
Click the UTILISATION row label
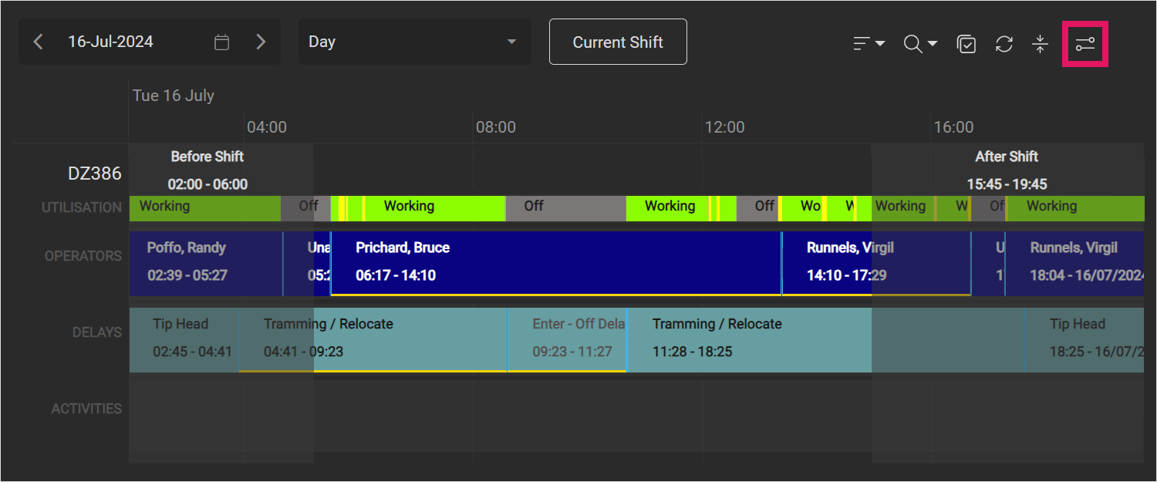pyautogui.click(x=82, y=207)
